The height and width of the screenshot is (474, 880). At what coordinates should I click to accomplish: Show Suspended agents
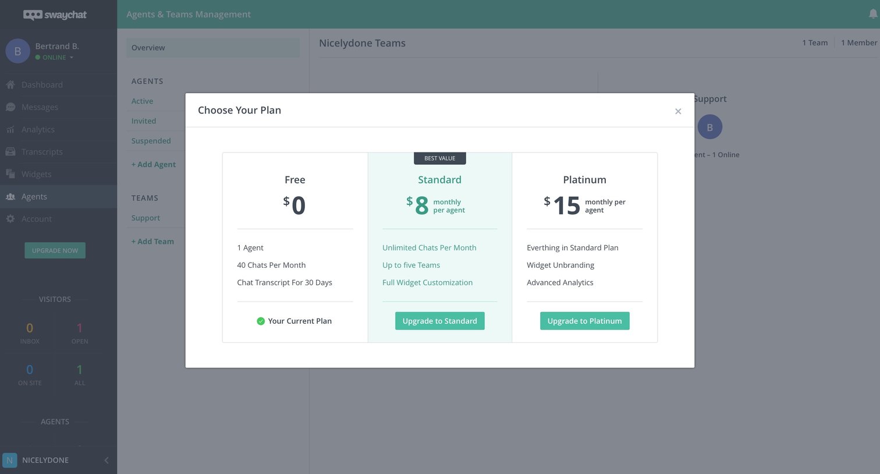point(151,141)
